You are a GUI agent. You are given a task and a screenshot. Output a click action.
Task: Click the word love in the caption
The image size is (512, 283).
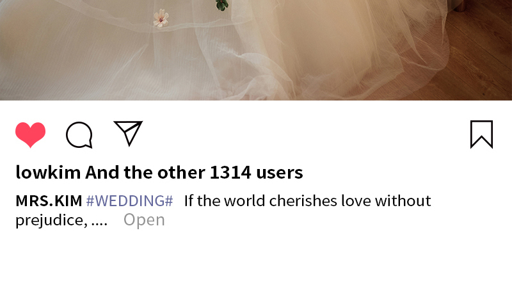[356, 200]
